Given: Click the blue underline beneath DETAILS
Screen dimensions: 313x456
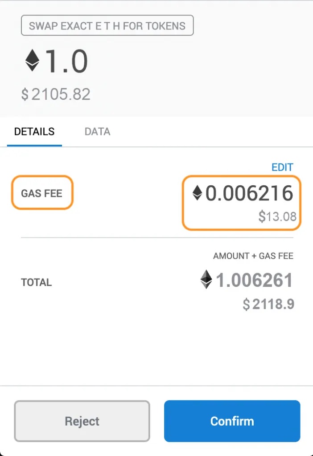Looking at the screenshot, I should 34,146.
